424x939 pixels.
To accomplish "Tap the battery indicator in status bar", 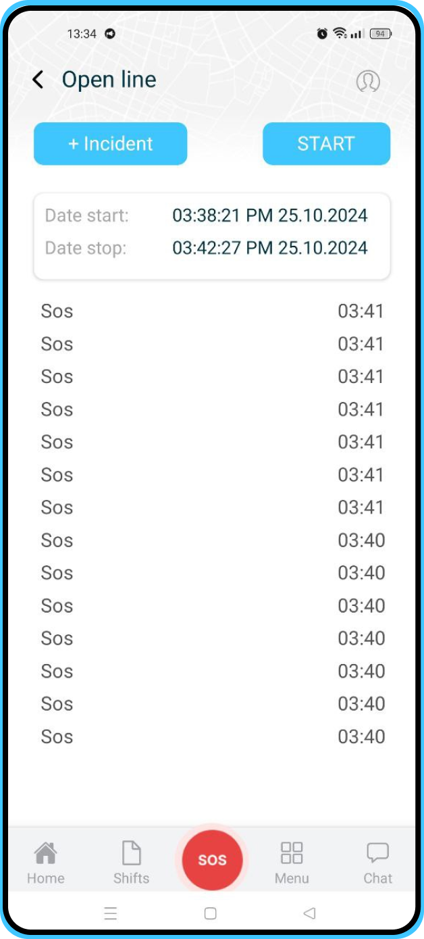I will [x=381, y=34].
